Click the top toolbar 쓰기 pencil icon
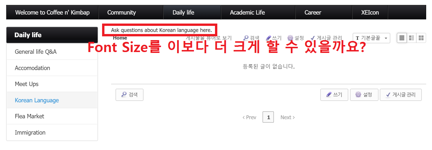Screen dimensions: 432x150 point(269,38)
